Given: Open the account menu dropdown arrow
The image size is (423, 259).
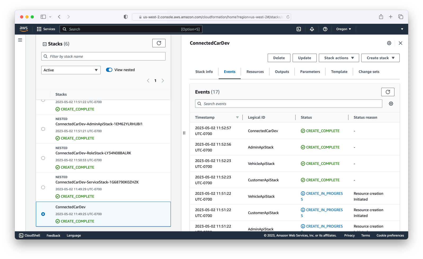Looking at the screenshot, I should (402, 29).
